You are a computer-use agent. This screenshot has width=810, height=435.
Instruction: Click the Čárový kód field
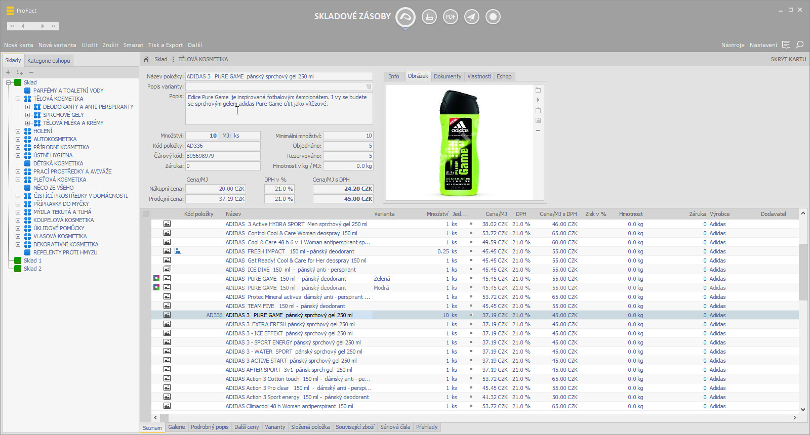coord(223,156)
